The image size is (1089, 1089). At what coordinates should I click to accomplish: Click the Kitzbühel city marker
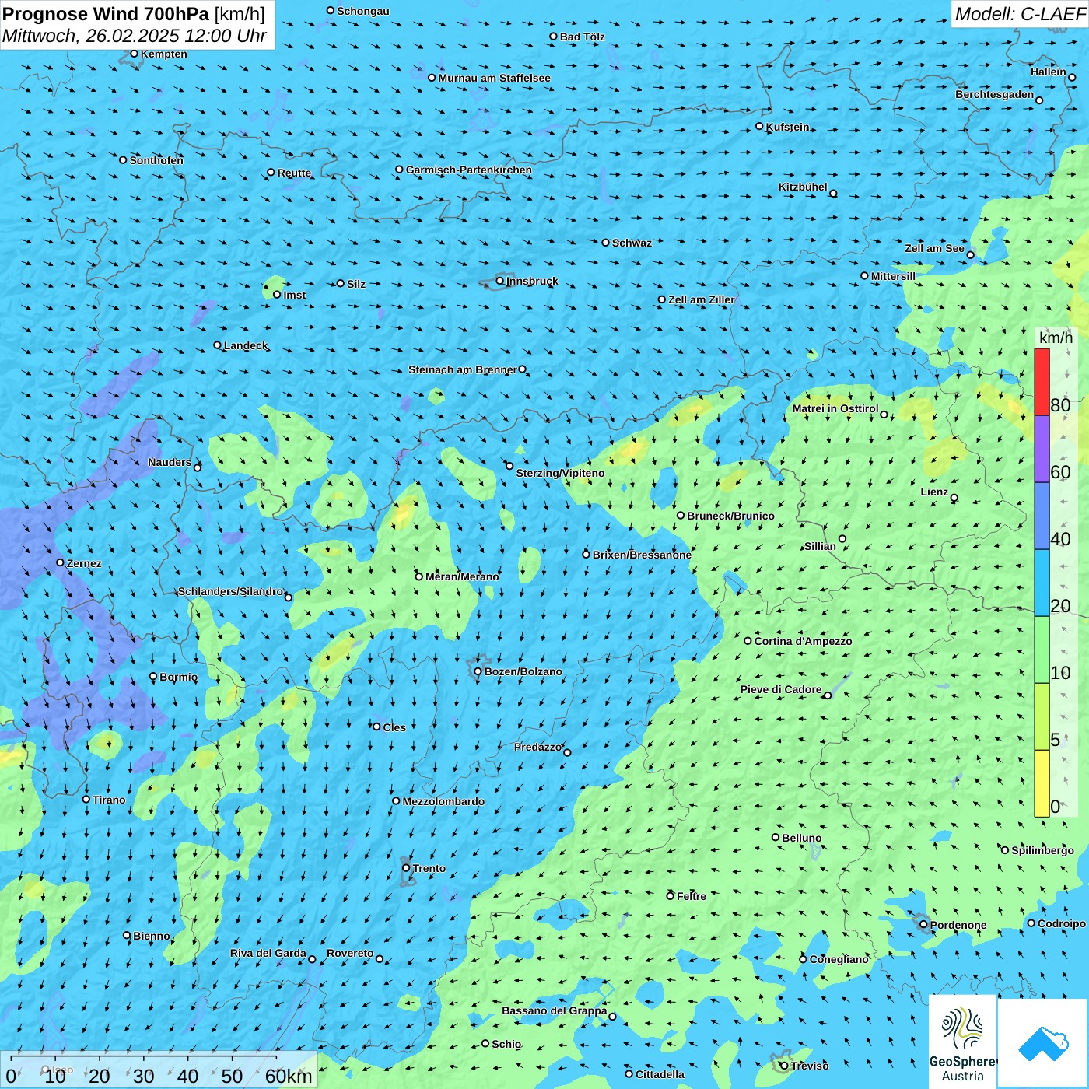coord(834,194)
